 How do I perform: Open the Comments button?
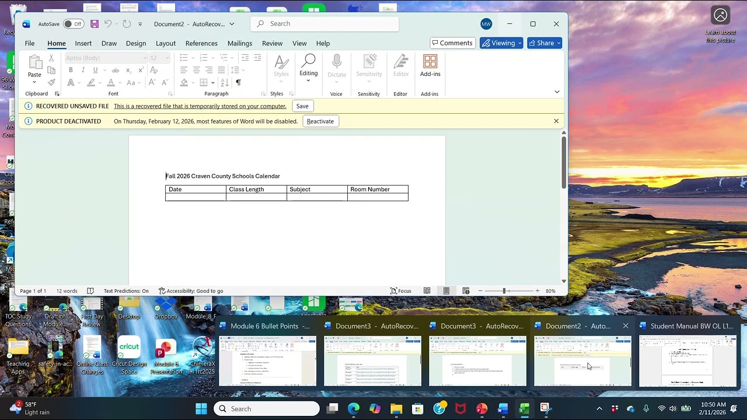click(x=452, y=43)
